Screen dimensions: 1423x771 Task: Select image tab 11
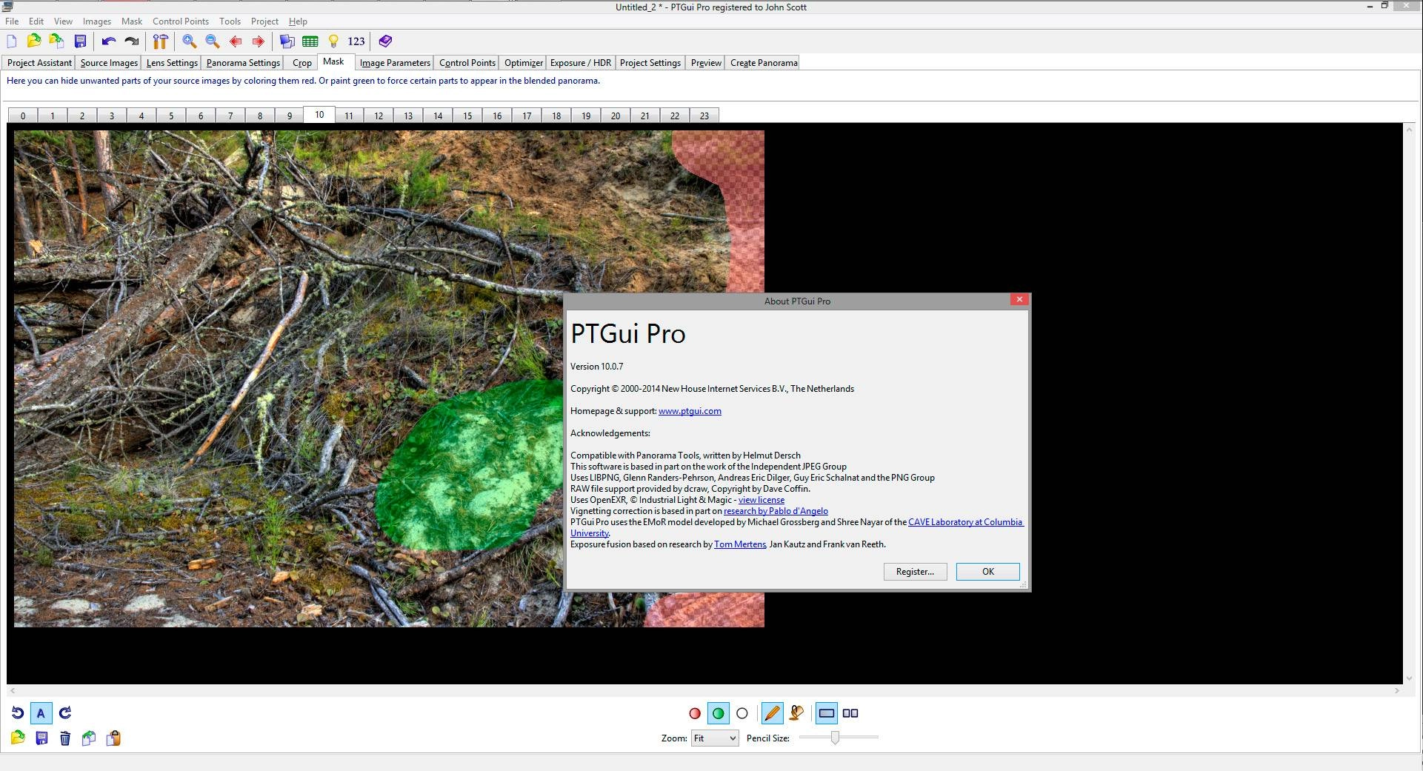349,116
